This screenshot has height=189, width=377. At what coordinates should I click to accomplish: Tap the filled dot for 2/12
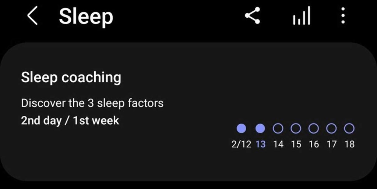[241, 128]
